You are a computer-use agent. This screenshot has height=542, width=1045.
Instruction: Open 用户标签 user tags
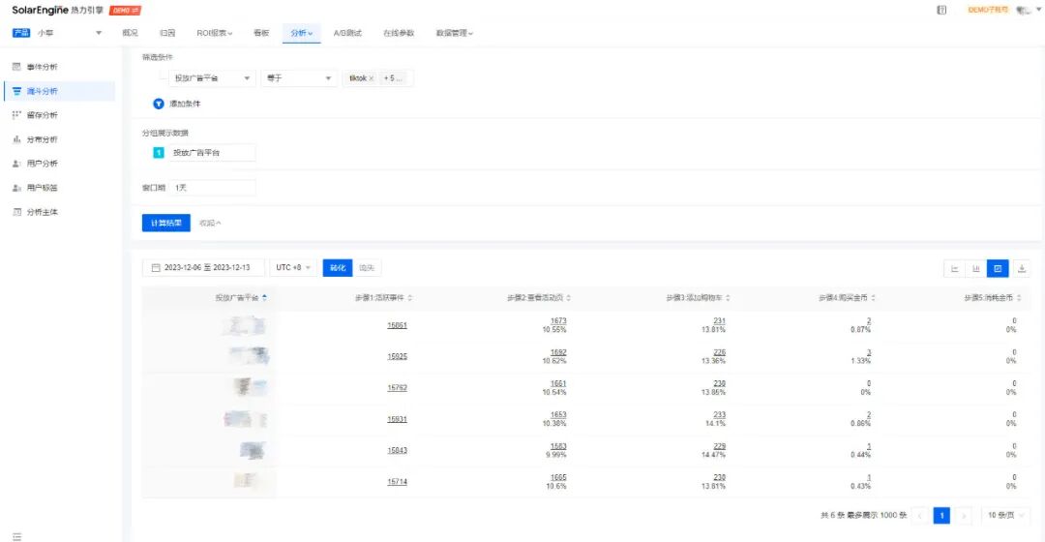click(42, 188)
